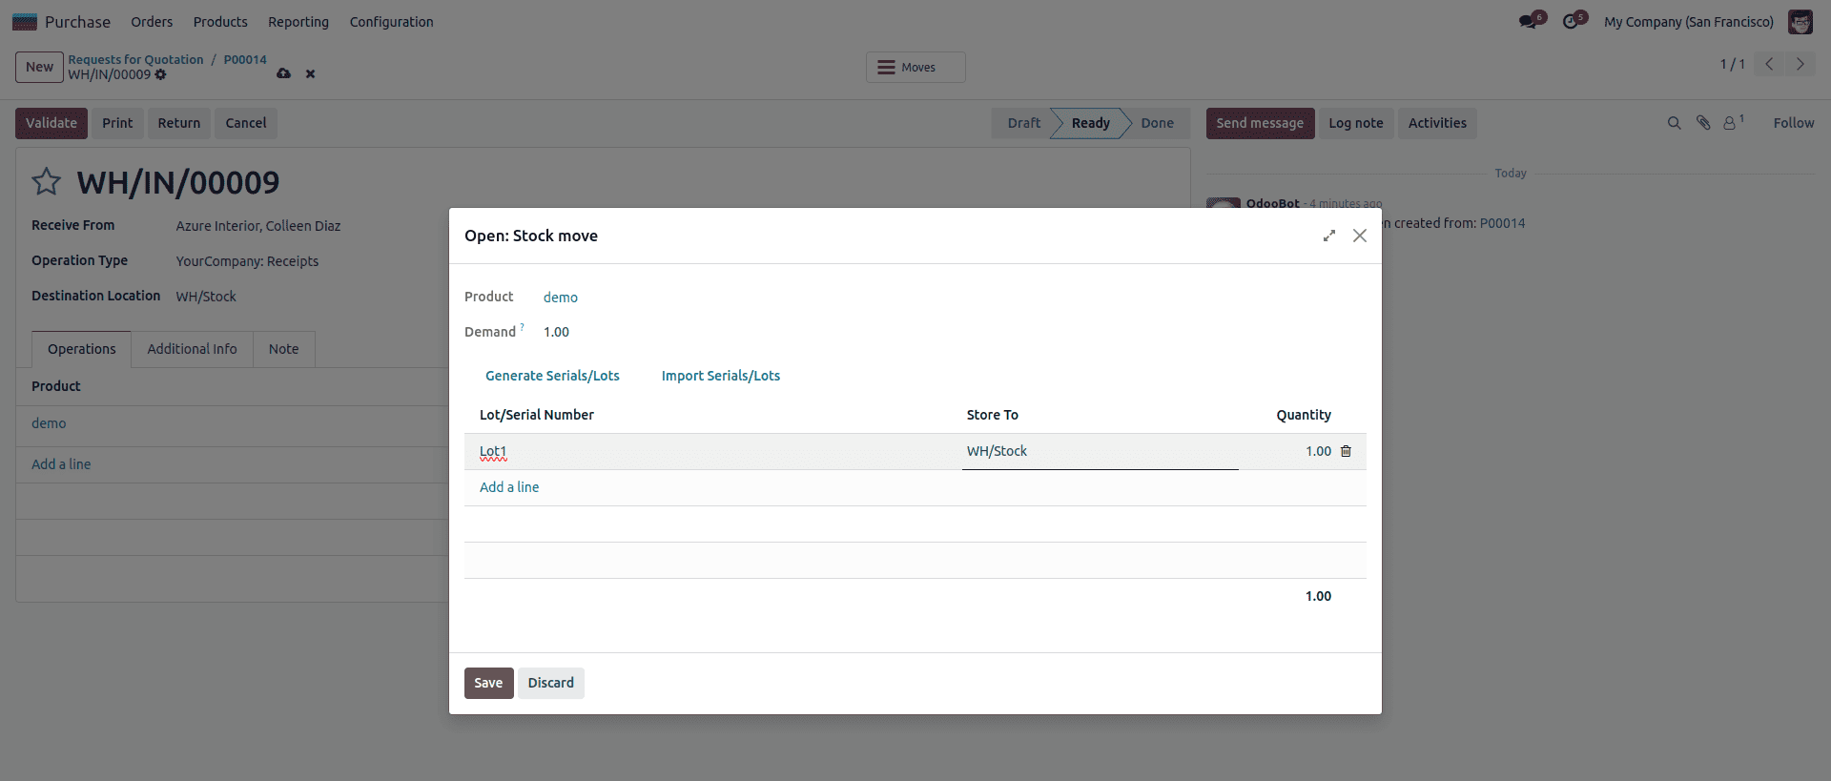Click the discard changes X icon
This screenshot has height=781, width=1831.
310,74
